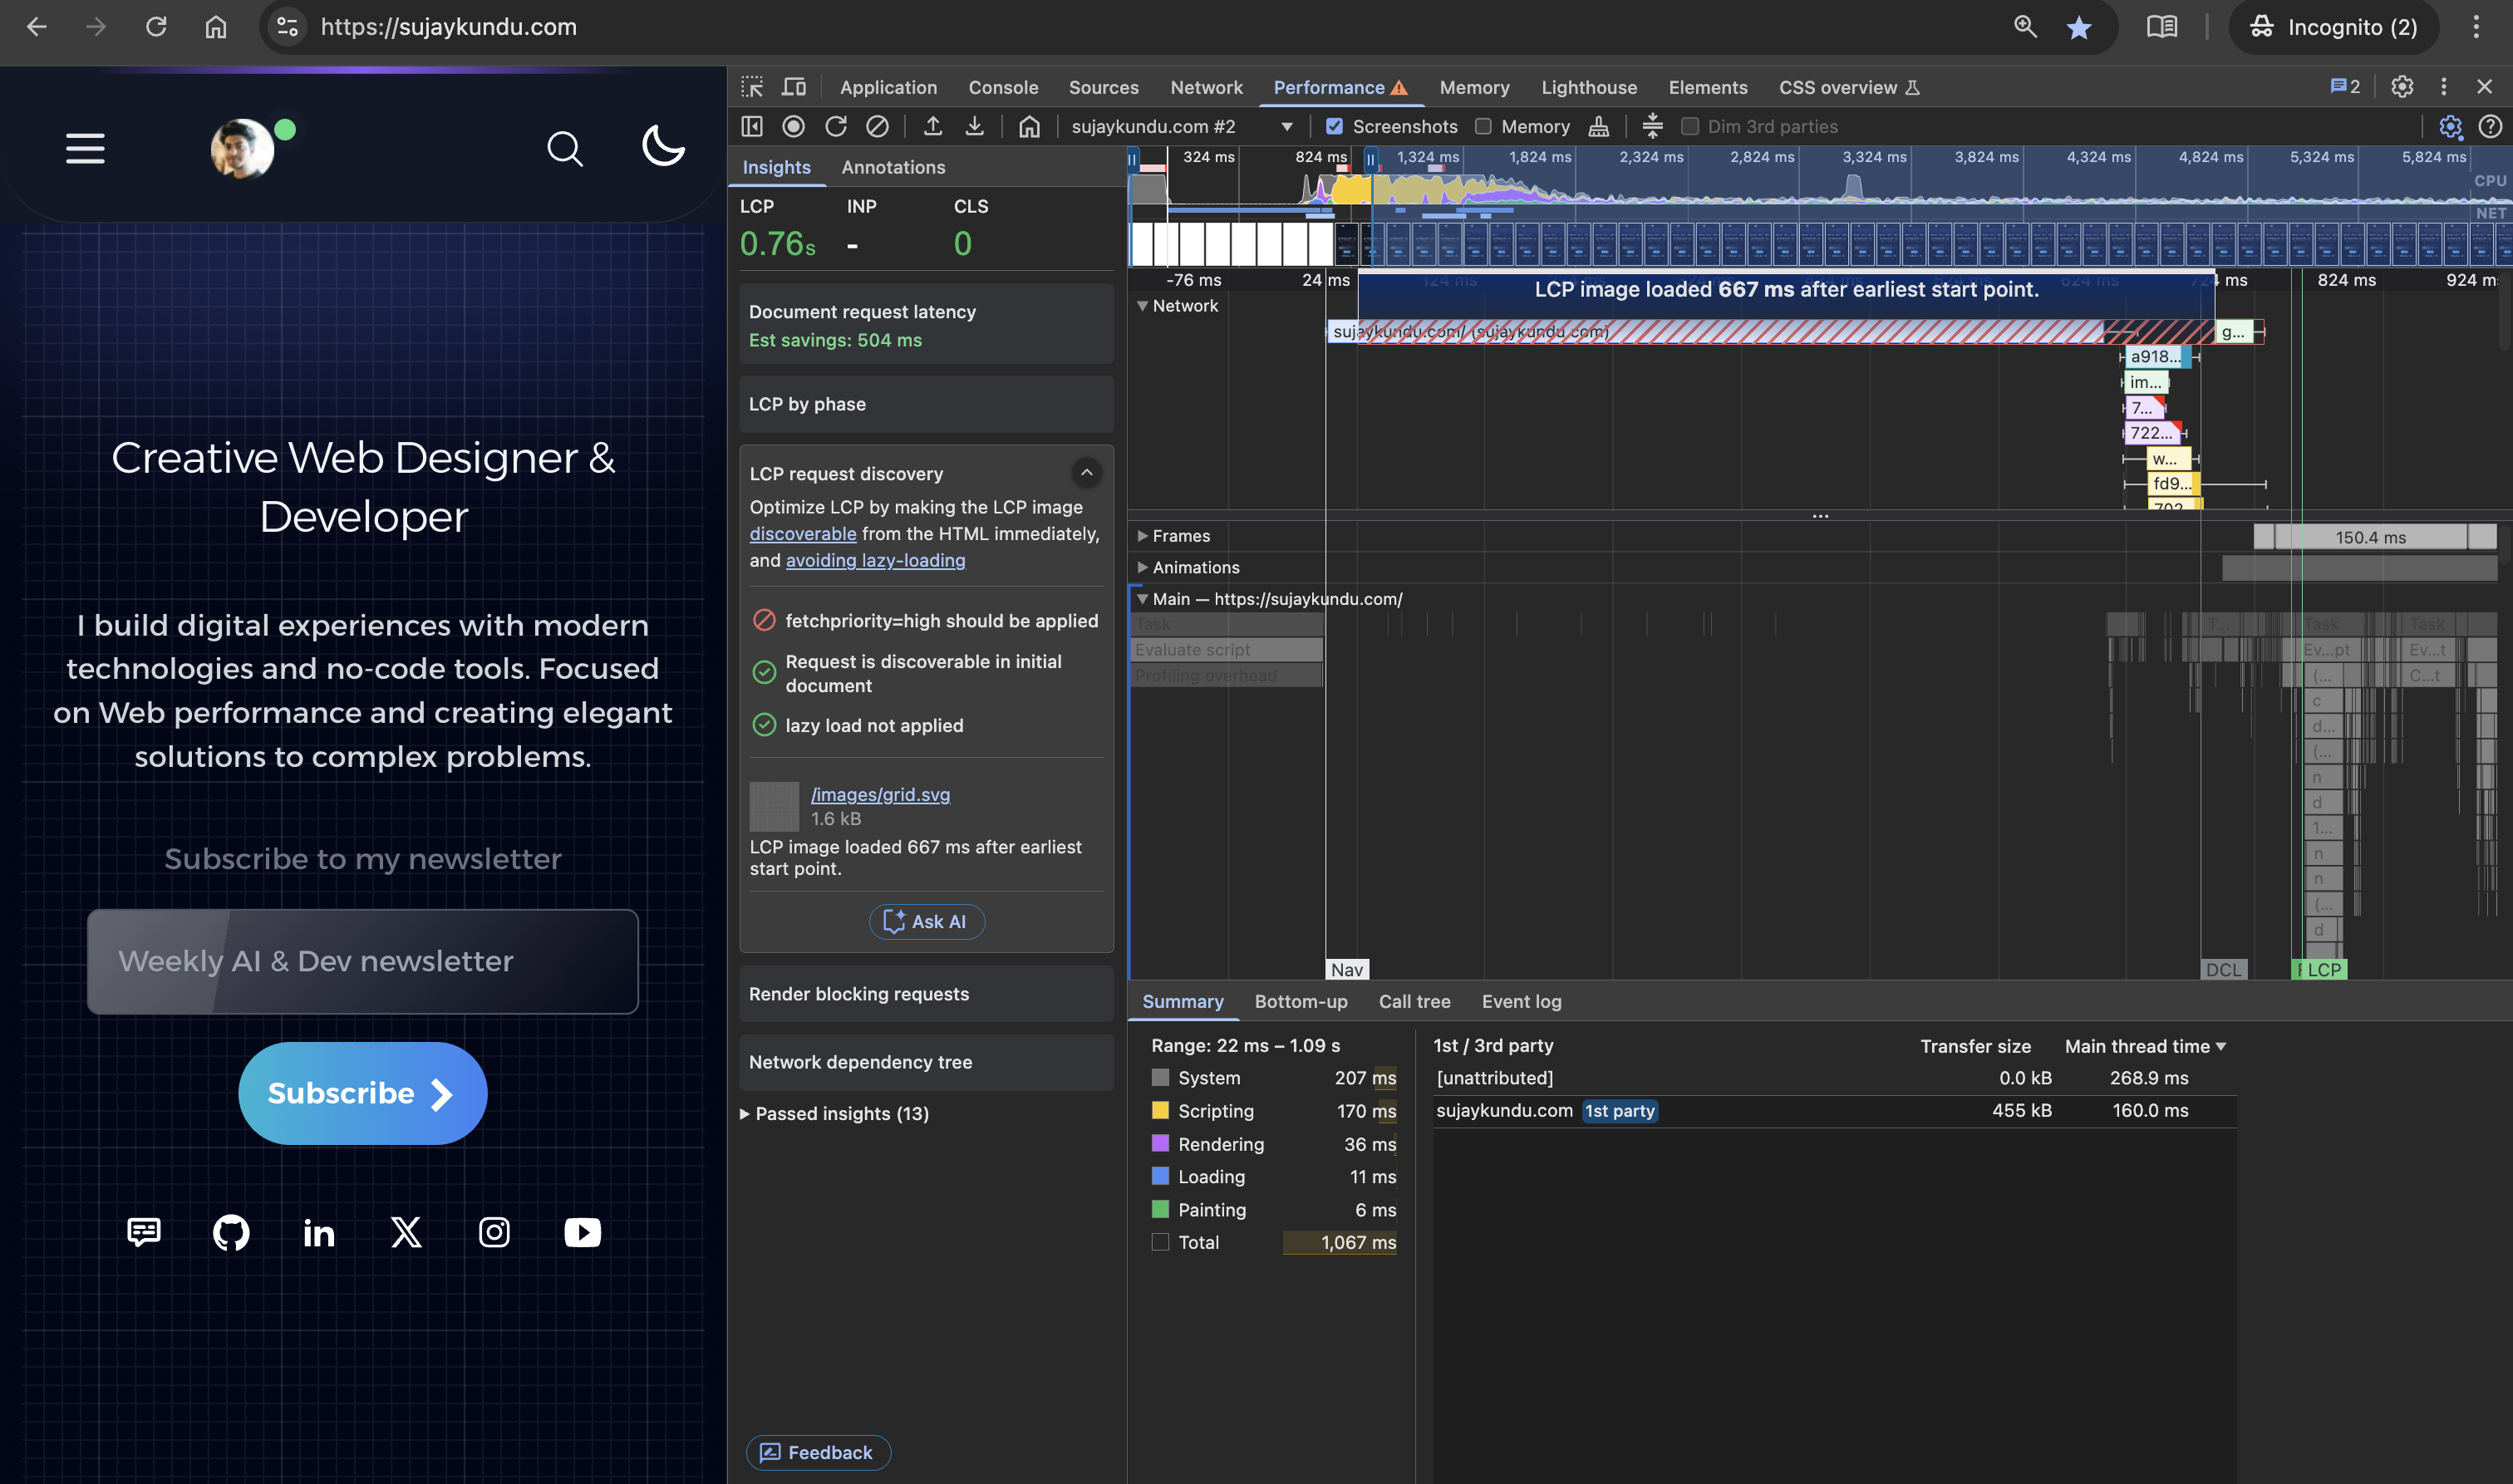The height and width of the screenshot is (1484, 2513).
Task: Uncheck the Screenshots checkbox
Action: point(1334,126)
